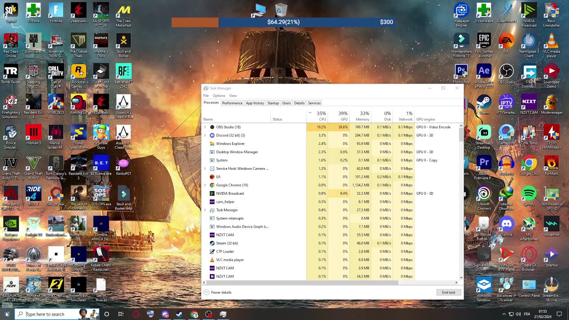Select the TeamSpeak 3 Client desktop icon
Screen dimensions: 569x320
[529, 45]
